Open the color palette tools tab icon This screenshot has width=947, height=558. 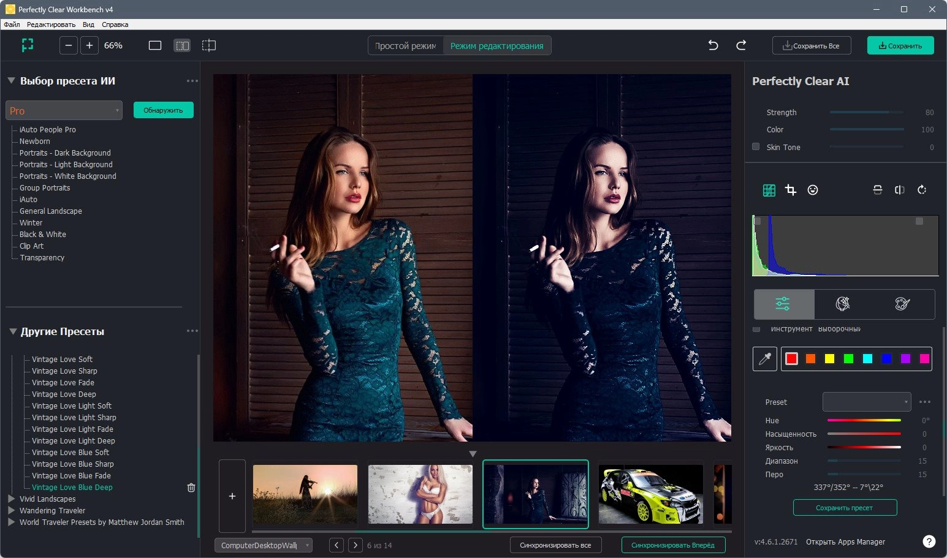tap(902, 304)
